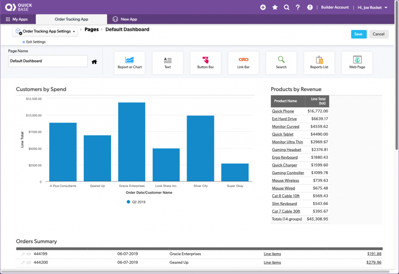Open the search magnifier in top bar
399x274 pixels.
tap(286, 7)
